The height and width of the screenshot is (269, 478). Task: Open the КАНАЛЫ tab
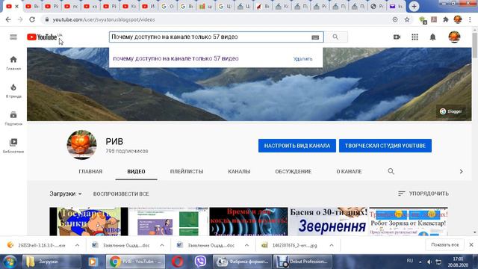[239, 171]
